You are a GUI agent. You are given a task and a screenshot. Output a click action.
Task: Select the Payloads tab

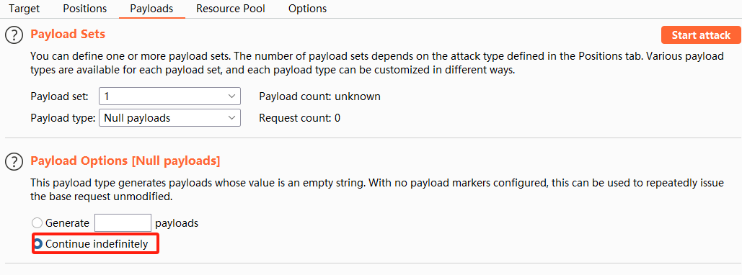point(151,9)
